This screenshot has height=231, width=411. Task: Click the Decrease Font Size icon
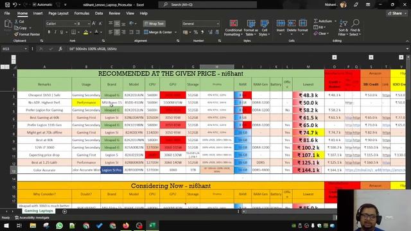[100, 24]
